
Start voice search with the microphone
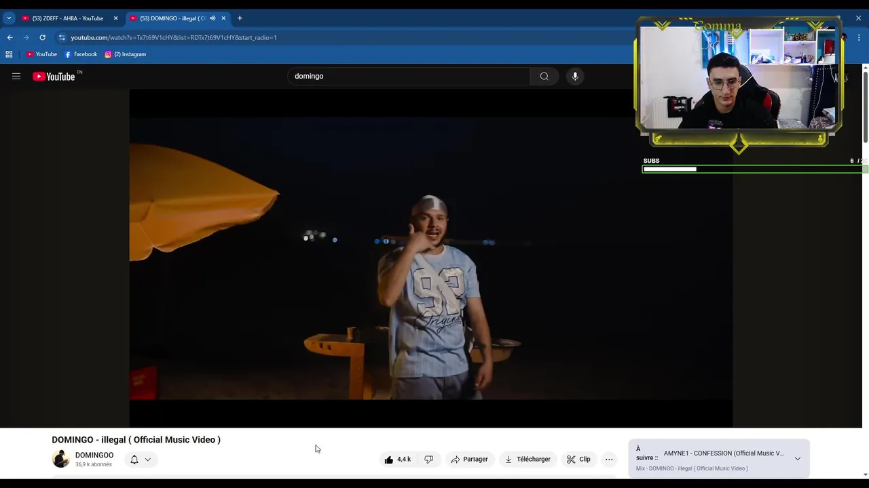pos(575,77)
